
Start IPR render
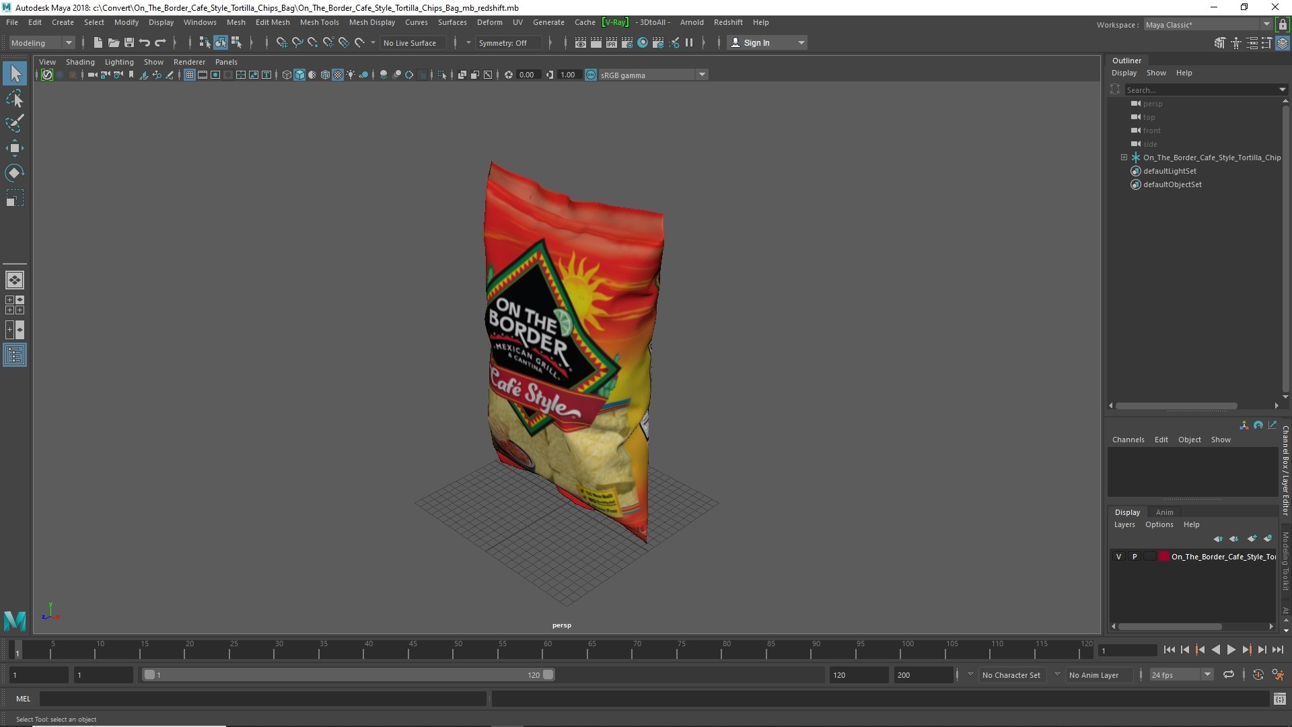coord(612,42)
